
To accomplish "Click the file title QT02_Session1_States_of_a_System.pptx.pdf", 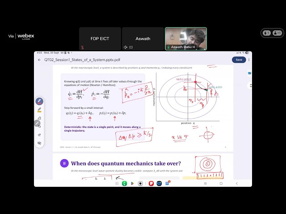I will [82, 60].
